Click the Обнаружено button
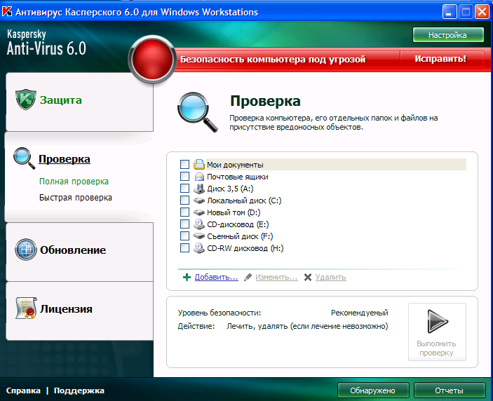This screenshot has height=401, width=493. pos(373,390)
